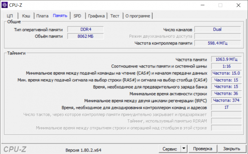Click the maximize window icon
Image resolution: width=248 pixels, height=154 pixels.
220,5
